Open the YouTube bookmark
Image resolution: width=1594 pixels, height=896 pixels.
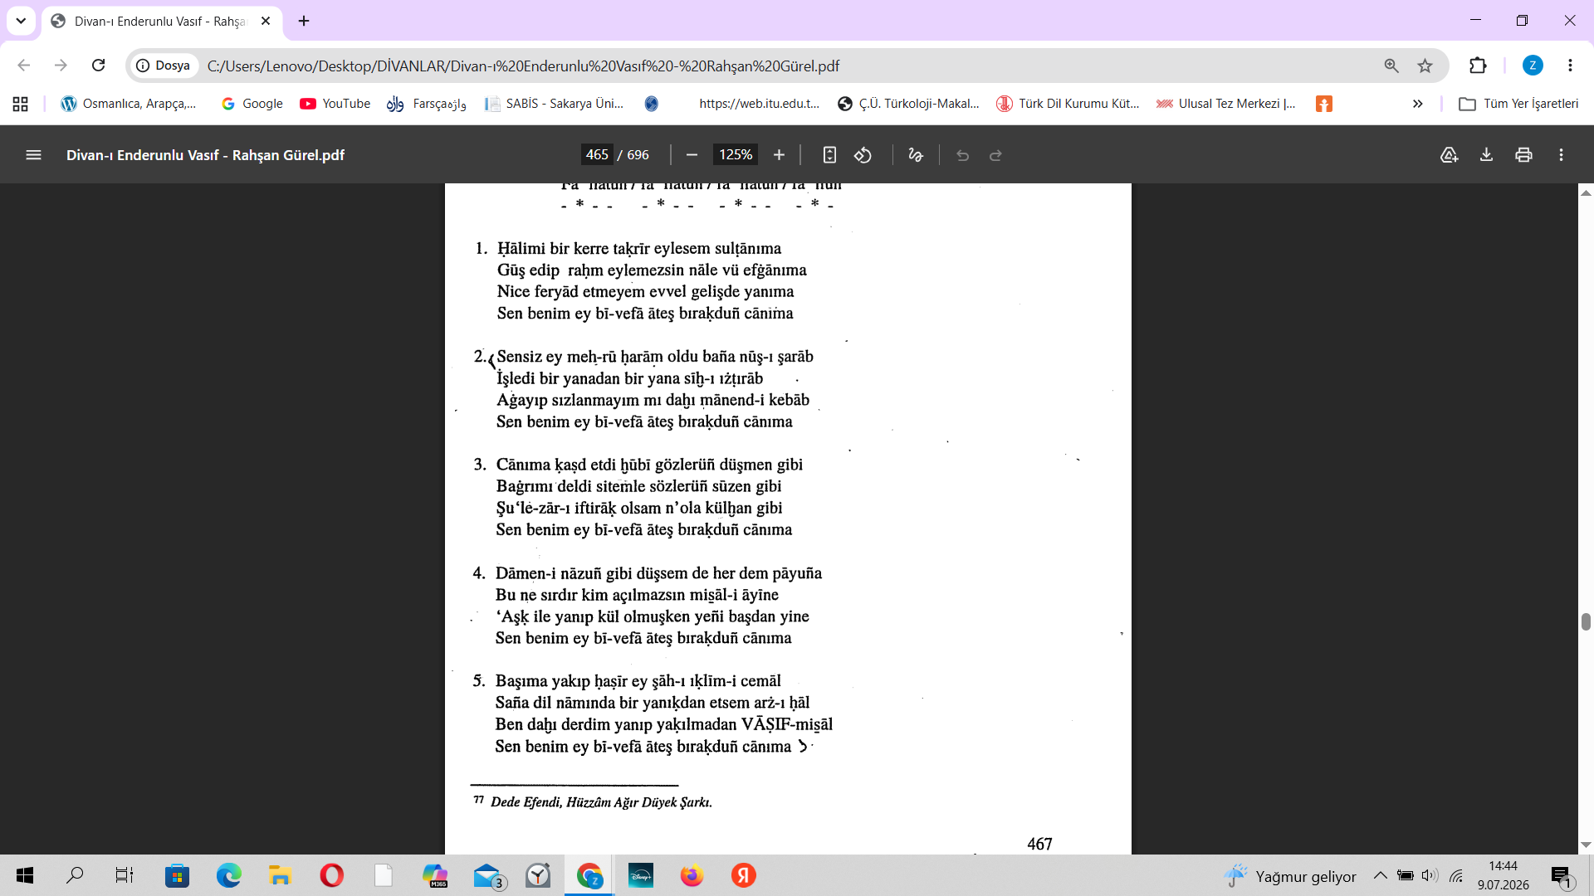tap(335, 104)
